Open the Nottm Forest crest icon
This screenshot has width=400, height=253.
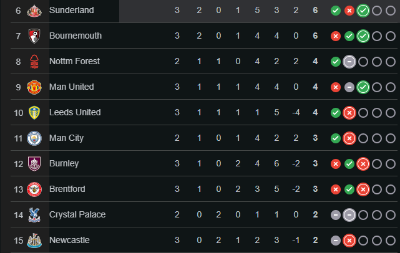34,62
